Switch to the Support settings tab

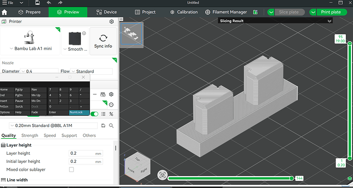tap(69, 135)
